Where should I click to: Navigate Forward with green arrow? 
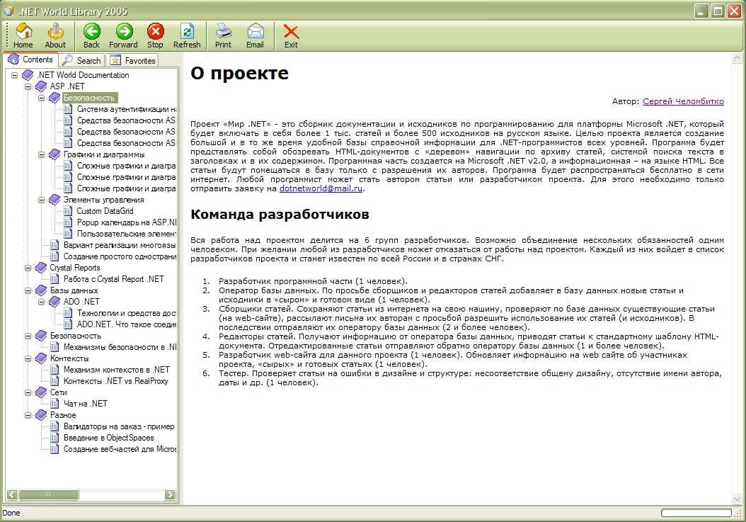[x=123, y=35]
